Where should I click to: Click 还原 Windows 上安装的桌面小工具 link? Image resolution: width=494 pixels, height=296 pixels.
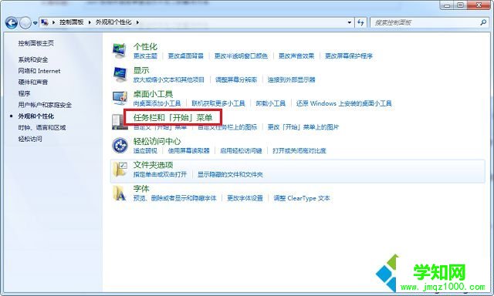pos(343,103)
